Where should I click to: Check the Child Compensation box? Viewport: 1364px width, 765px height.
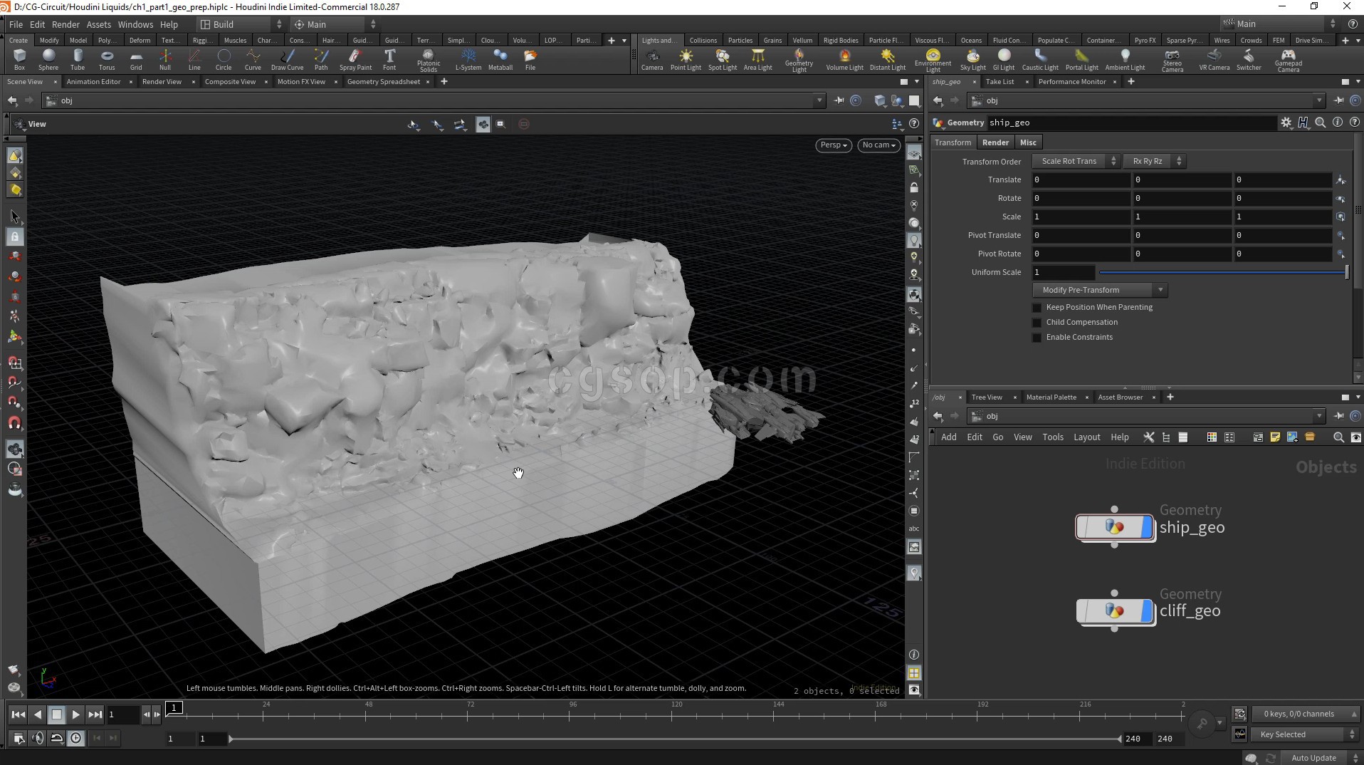coord(1037,323)
